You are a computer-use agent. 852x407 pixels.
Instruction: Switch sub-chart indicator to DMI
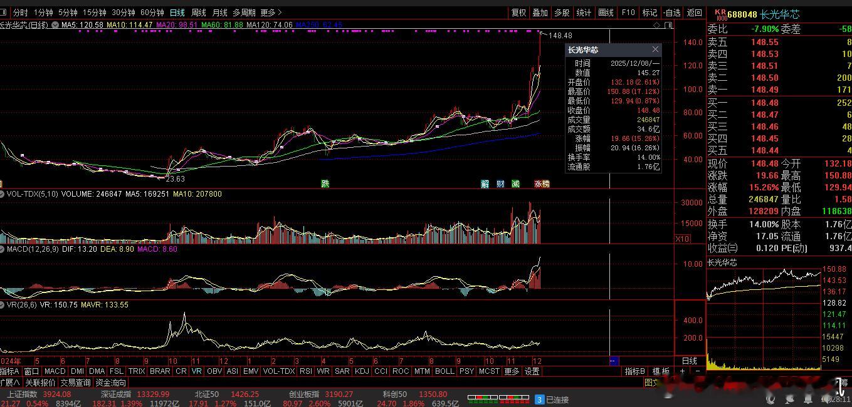click(77, 371)
